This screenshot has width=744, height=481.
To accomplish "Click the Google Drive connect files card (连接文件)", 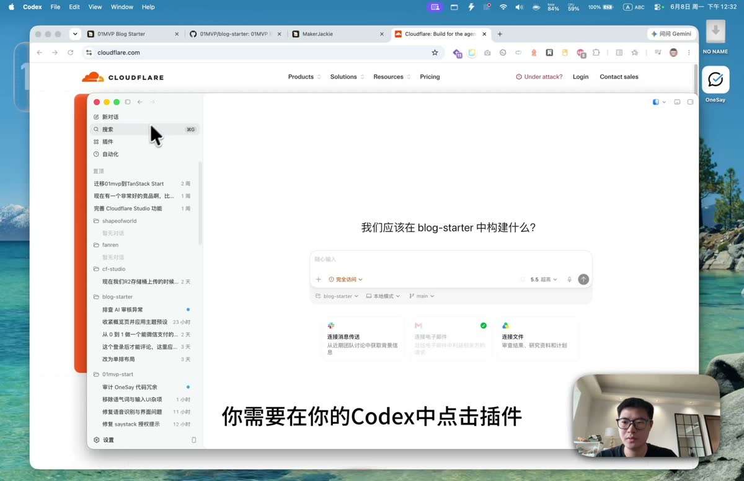I will [x=538, y=339].
